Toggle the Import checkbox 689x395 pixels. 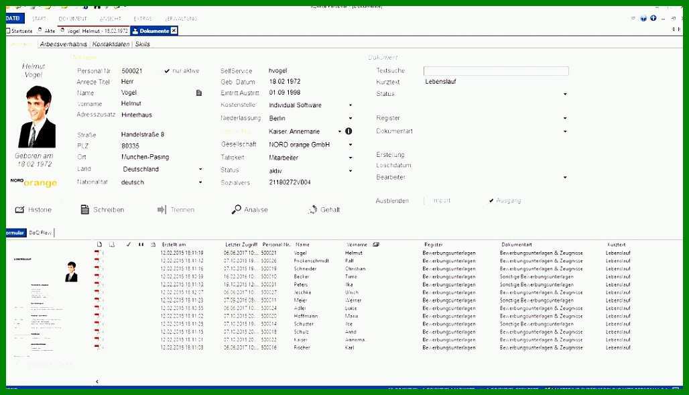tap(426, 201)
